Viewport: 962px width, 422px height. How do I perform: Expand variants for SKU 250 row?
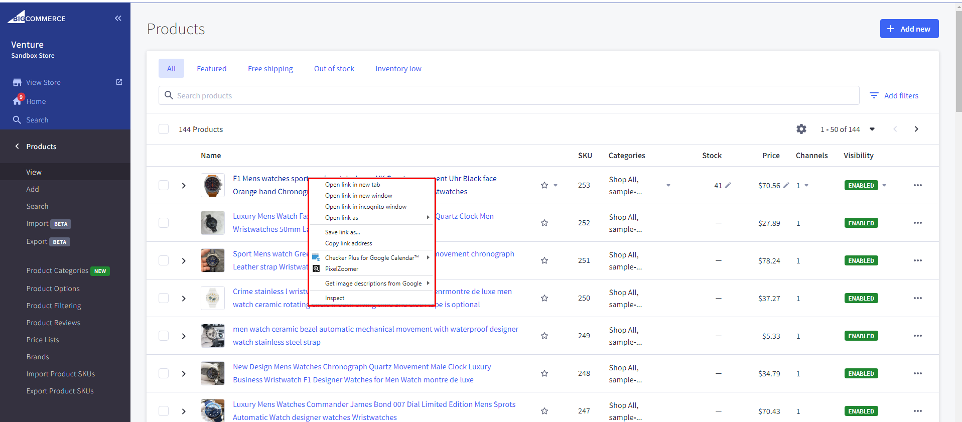click(x=184, y=299)
